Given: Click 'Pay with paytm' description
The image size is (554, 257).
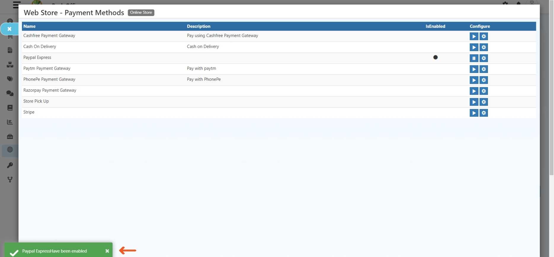Looking at the screenshot, I should coord(201,68).
